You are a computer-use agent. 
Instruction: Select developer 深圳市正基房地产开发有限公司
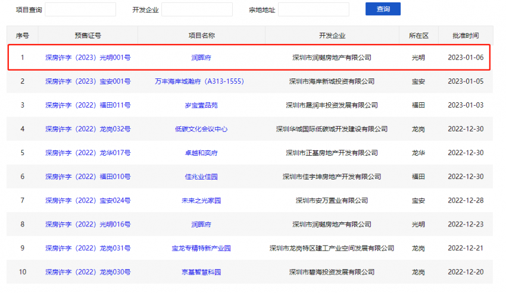(332, 153)
